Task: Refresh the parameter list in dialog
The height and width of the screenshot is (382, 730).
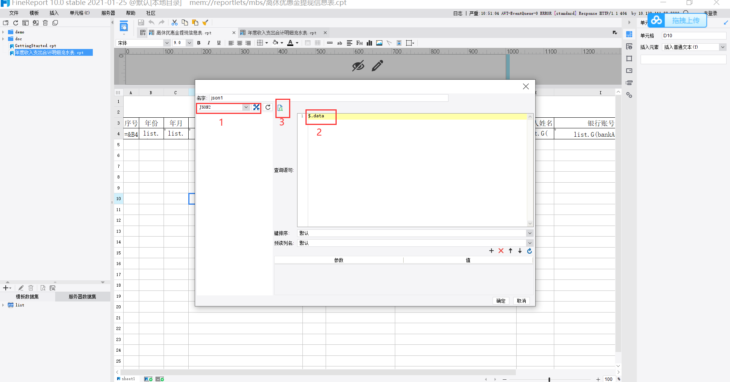Action: coord(530,251)
